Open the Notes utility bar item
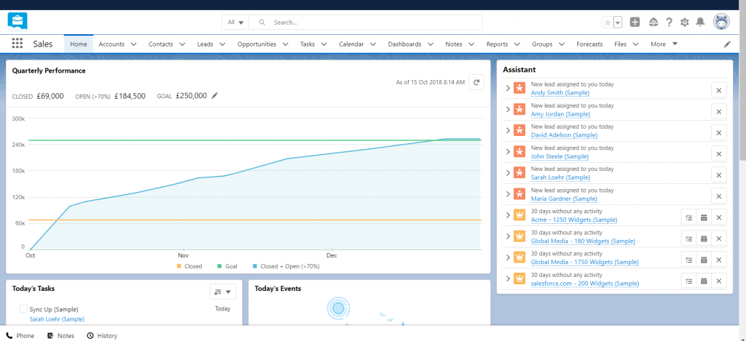This screenshot has width=746, height=341. (60, 335)
